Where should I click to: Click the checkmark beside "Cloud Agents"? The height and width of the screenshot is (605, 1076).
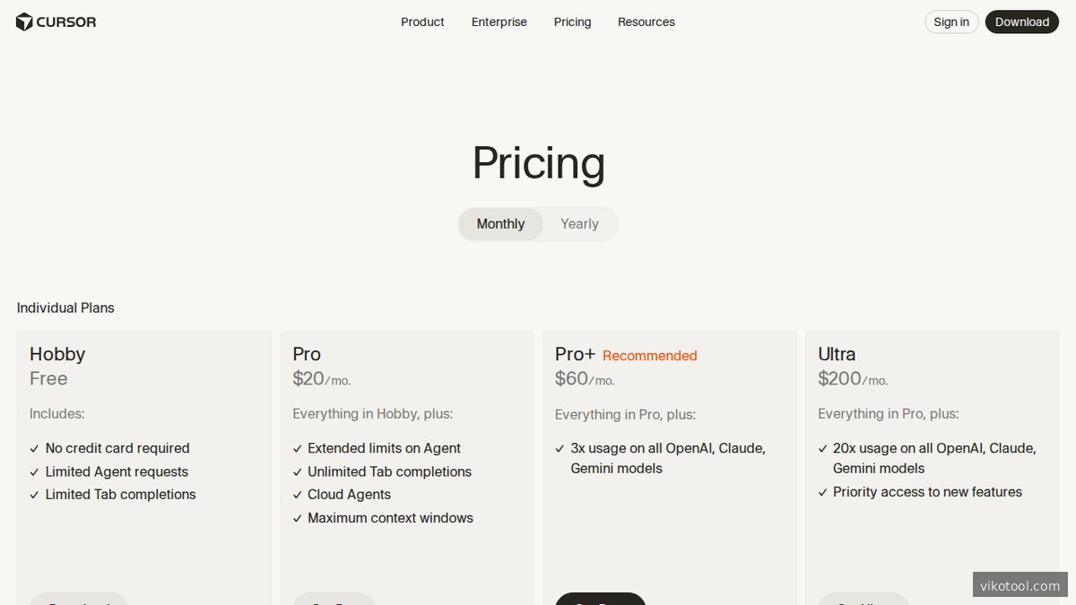[298, 494]
